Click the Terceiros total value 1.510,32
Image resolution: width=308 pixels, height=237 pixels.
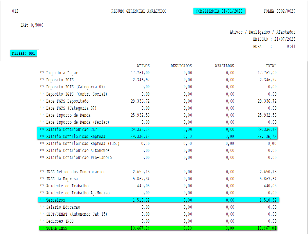(268, 200)
